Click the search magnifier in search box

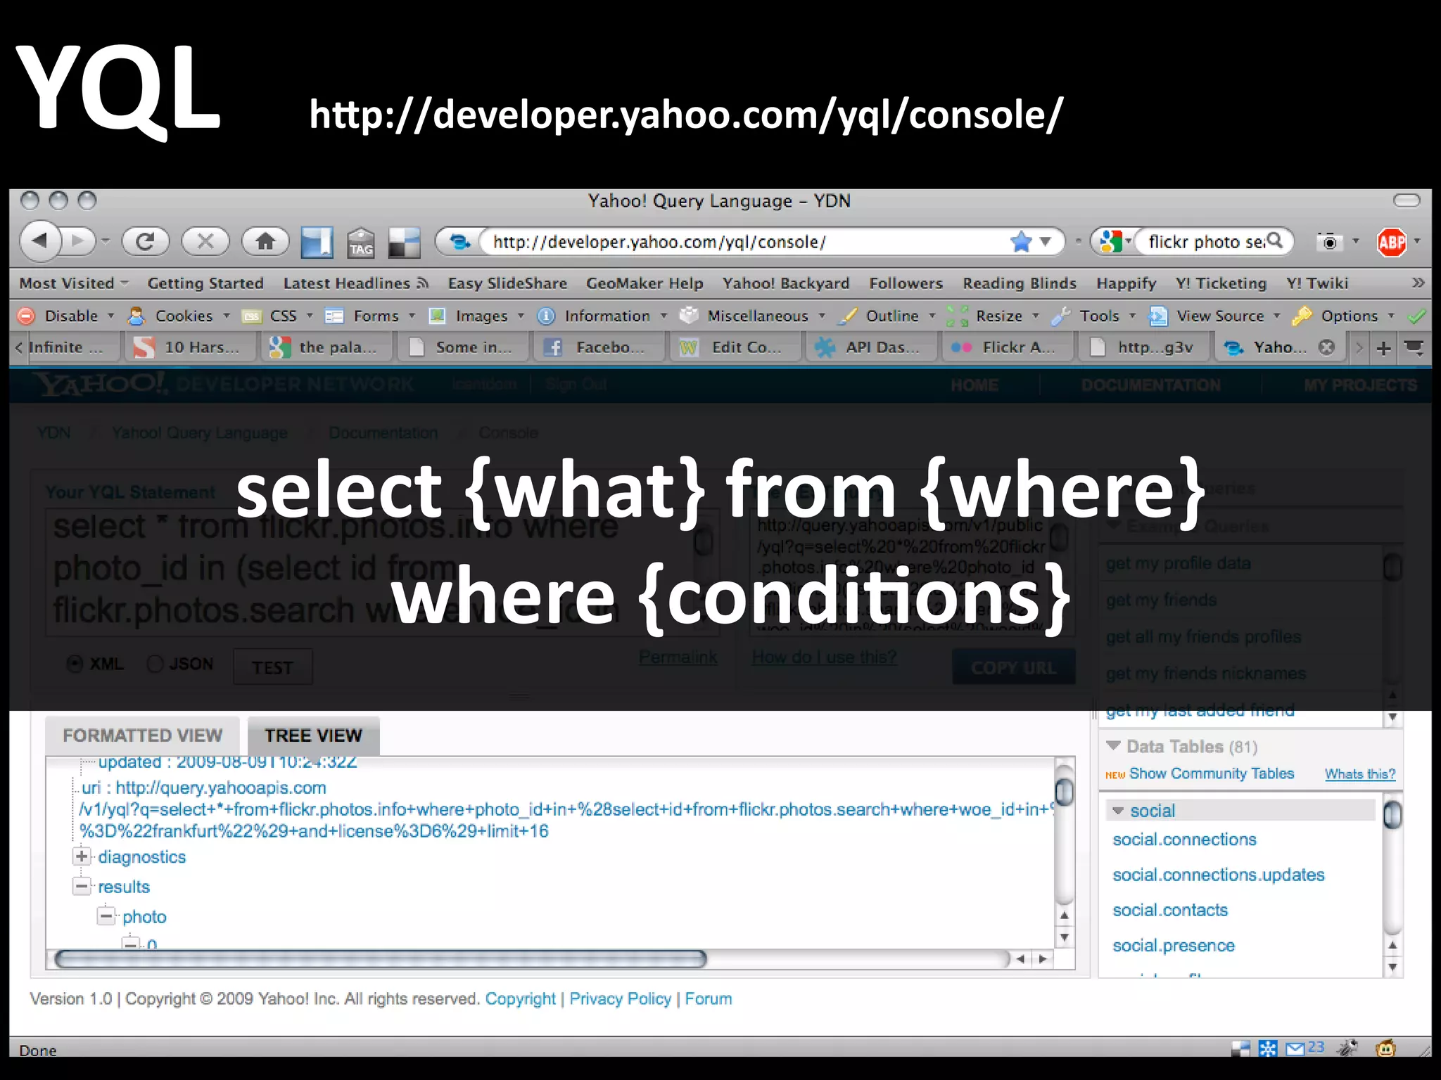[1275, 241]
